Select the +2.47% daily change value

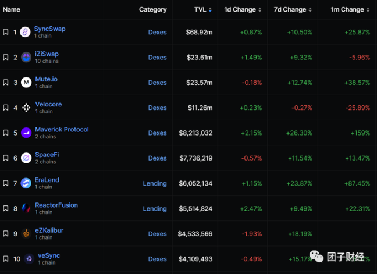(x=251, y=209)
